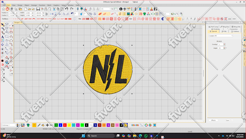Click the plus add color icon
The height and width of the screenshot is (139, 246).
coord(47,125)
